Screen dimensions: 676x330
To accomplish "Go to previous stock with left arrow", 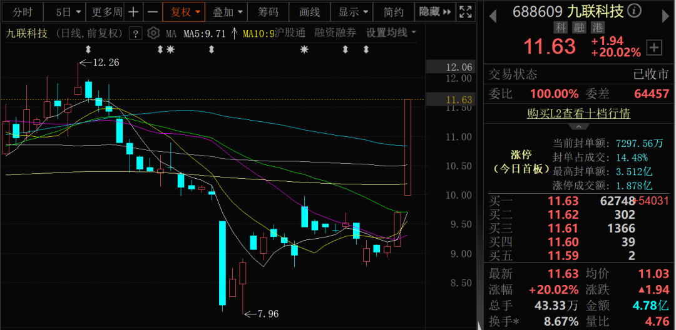I will (493, 12).
